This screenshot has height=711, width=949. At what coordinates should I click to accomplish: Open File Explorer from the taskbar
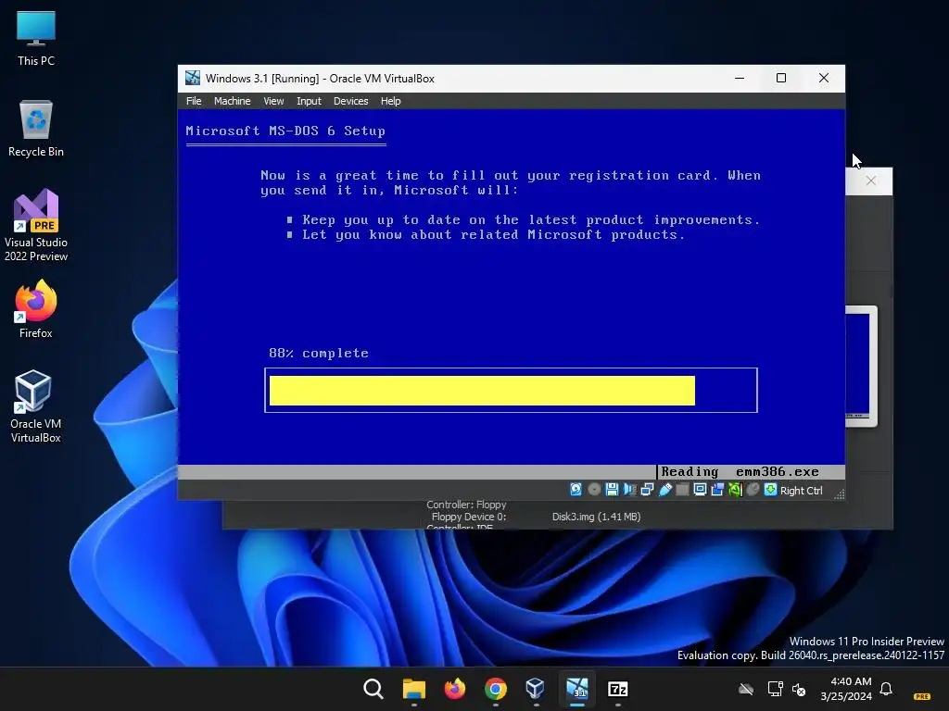click(x=414, y=689)
